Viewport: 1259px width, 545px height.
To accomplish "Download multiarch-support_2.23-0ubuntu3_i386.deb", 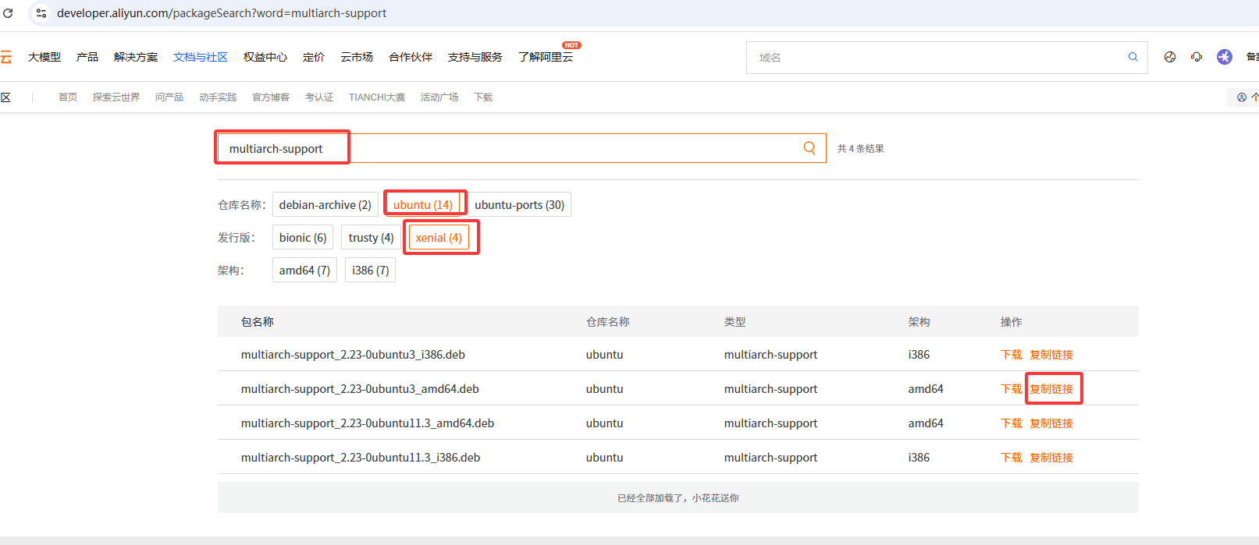I will click(1012, 354).
